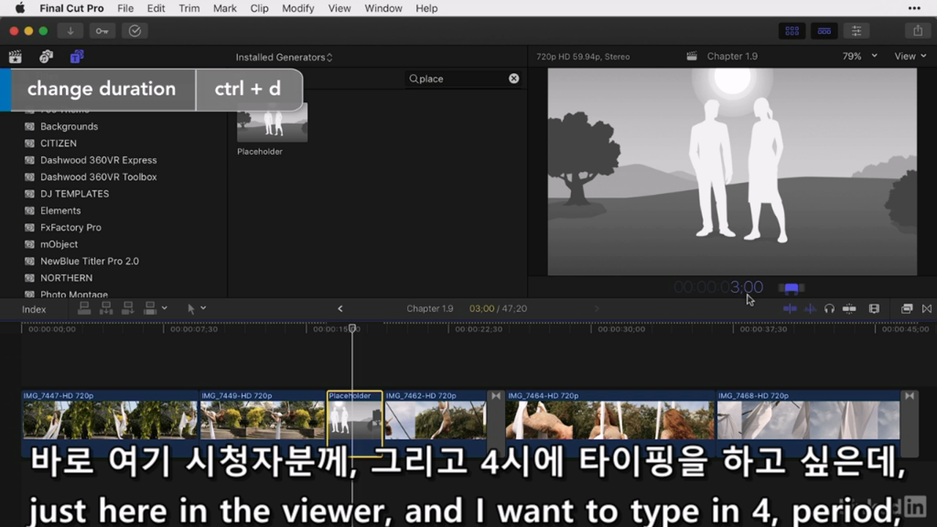The height and width of the screenshot is (527, 937).
Task: Clear the search field text
Action: coord(514,78)
